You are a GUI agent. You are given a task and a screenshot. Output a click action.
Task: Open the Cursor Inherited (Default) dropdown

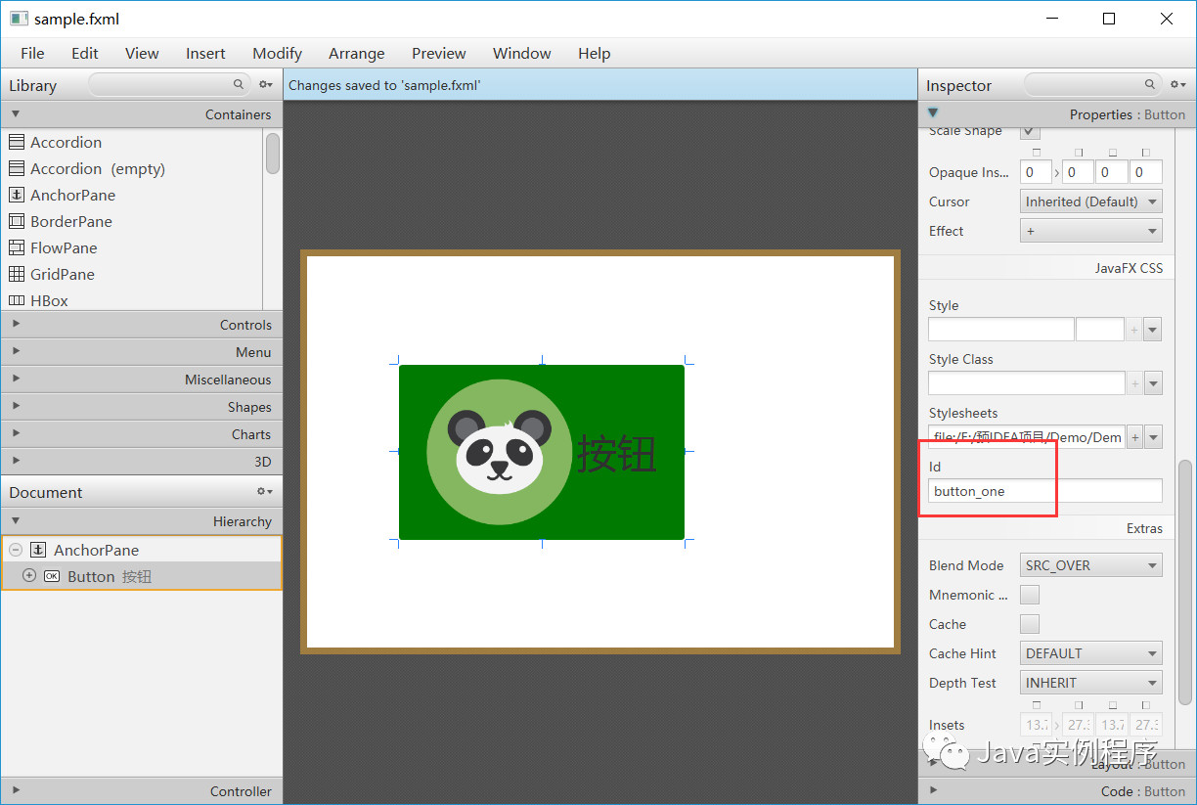(1090, 201)
